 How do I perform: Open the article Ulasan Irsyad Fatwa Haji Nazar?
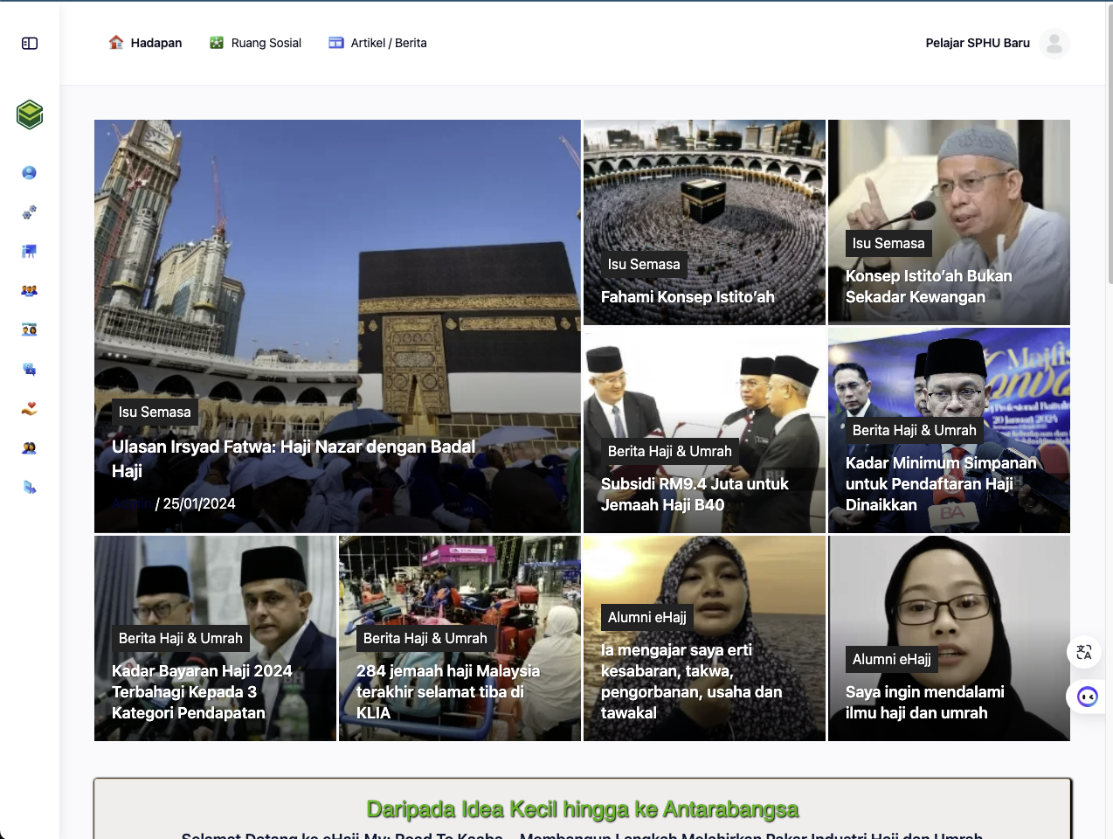click(x=294, y=459)
